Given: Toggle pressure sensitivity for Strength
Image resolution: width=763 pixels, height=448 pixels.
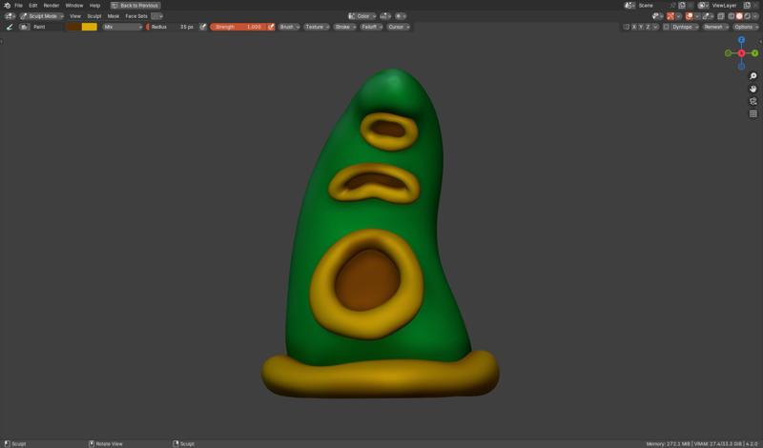Looking at the screenshot, I should [271, 27].
